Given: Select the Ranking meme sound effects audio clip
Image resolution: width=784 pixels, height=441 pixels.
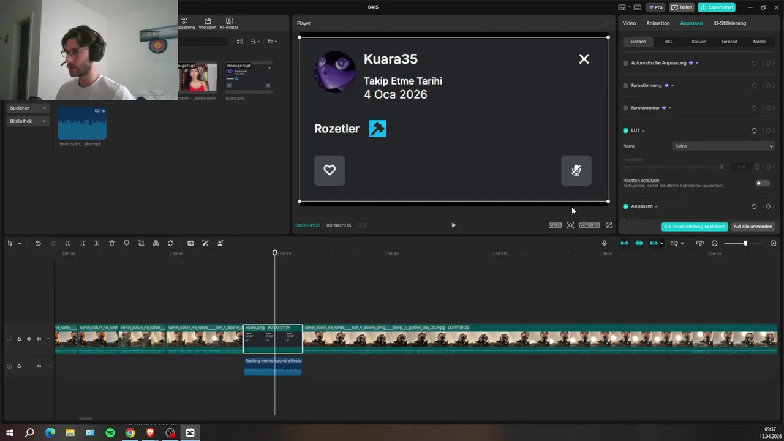Looking at the screenshot, I should [x=273, y=366].
